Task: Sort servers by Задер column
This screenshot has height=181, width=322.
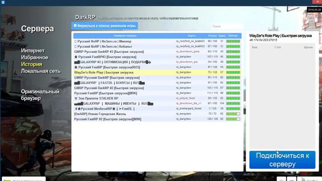Action: pos(222,36)
